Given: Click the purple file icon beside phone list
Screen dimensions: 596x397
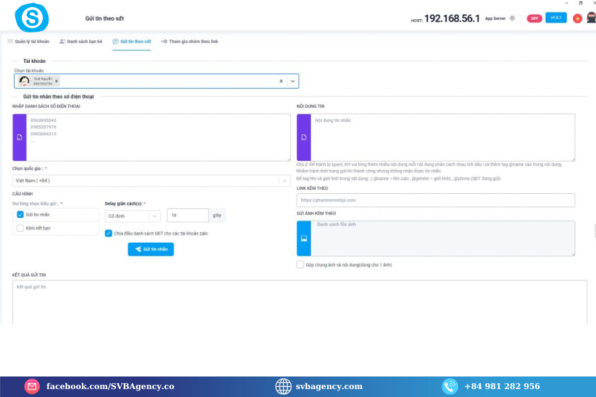Looking at the screenshot, I should pyautogui.click(x=19, y=138).
